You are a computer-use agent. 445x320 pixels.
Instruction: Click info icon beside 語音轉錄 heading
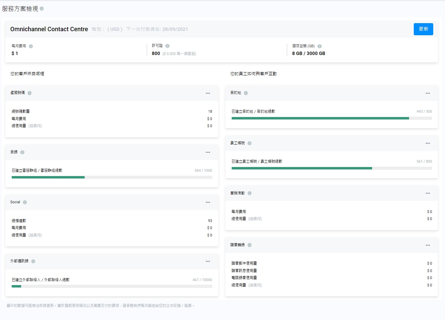tap(250, 245)
